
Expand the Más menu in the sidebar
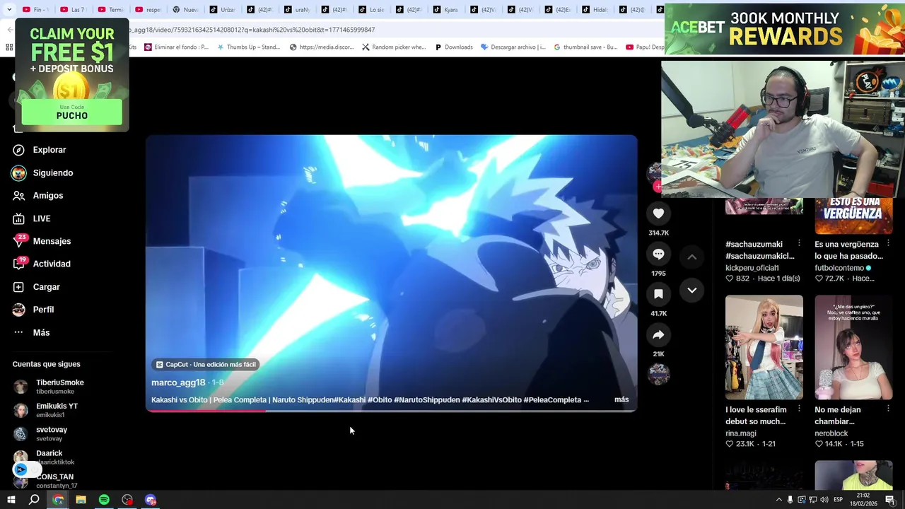click(32, 332)
